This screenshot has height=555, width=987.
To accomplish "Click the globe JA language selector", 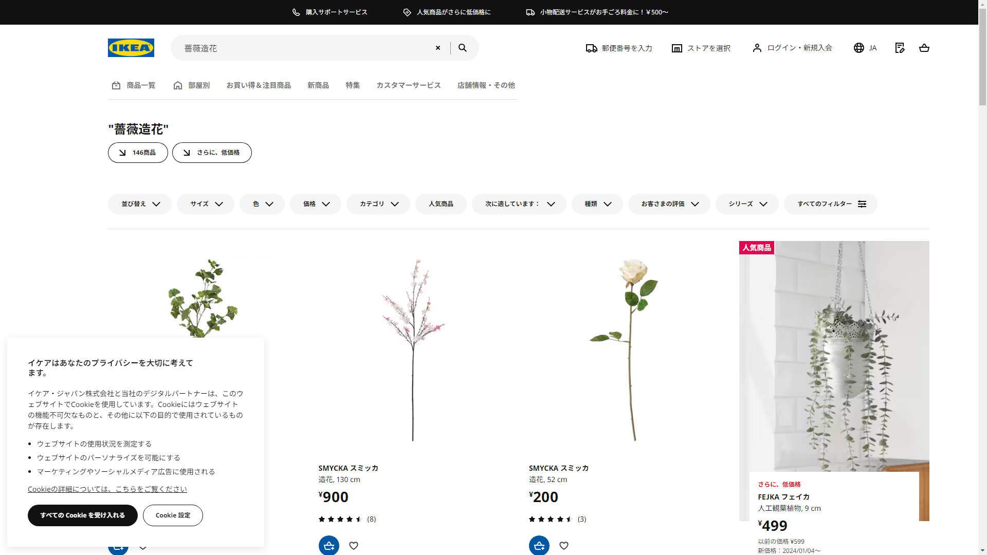I will 865,48.
